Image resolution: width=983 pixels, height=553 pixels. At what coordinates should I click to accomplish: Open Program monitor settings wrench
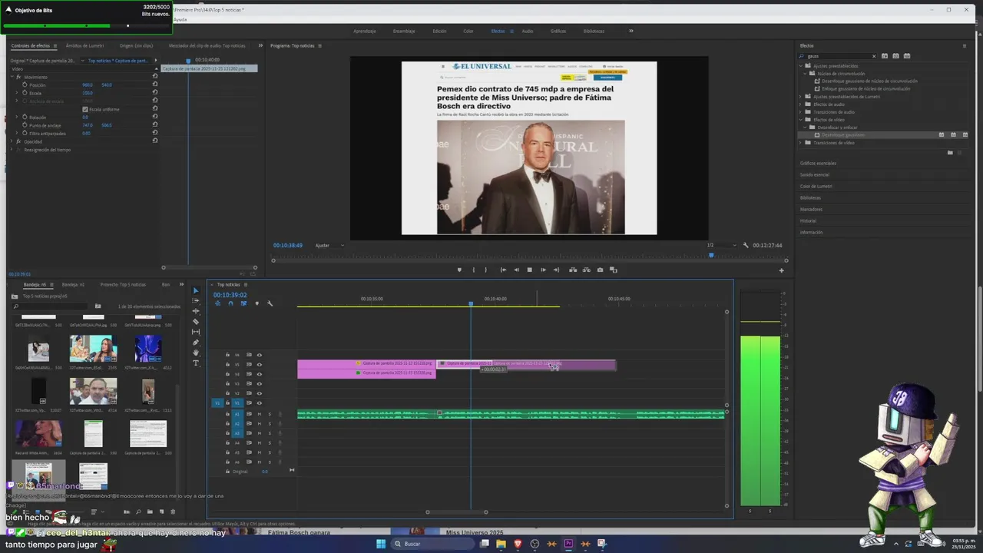(x=746, y=245)
